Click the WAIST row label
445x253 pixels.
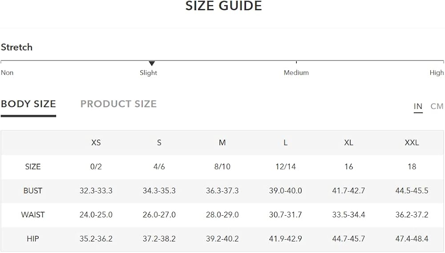click(33, 215)
